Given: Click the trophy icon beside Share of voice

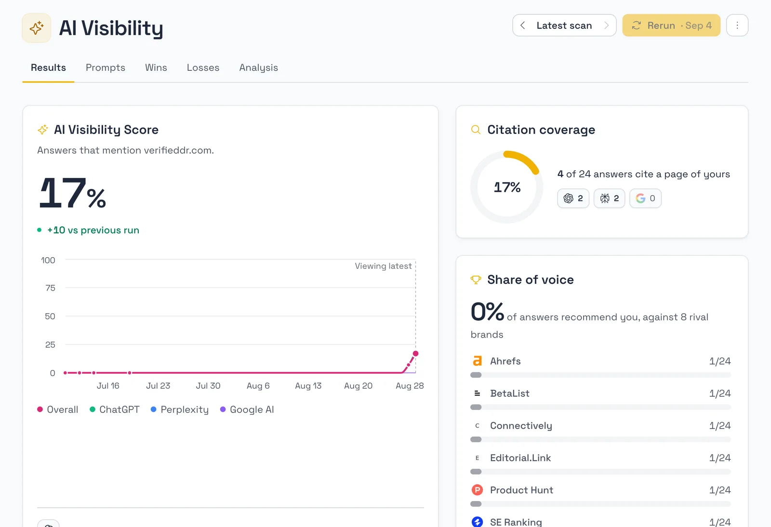Looking at the screenshot, I should (476, 280).
